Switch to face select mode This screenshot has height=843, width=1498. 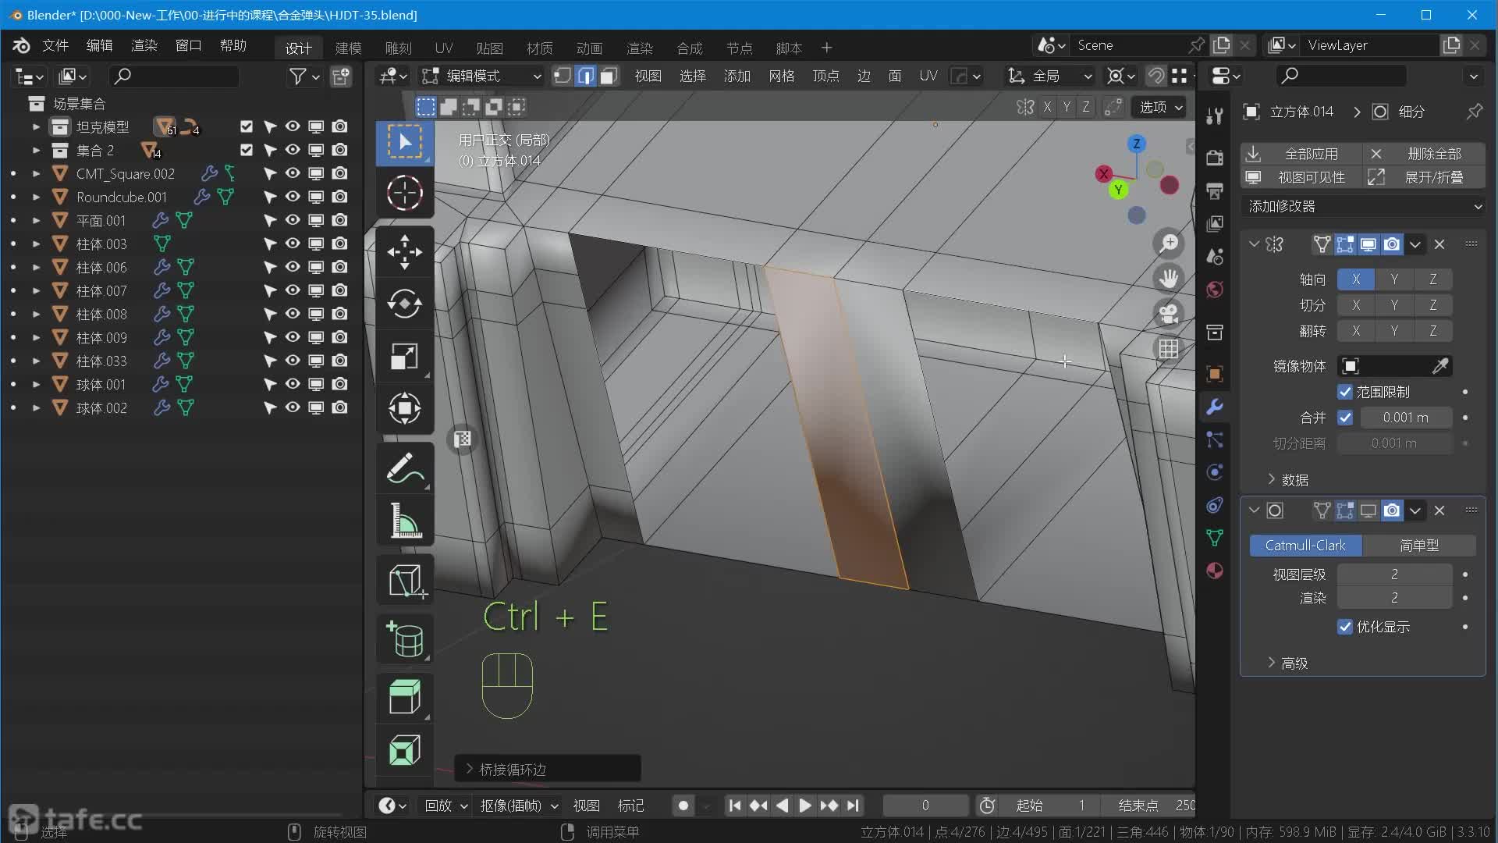click(609, 76)
